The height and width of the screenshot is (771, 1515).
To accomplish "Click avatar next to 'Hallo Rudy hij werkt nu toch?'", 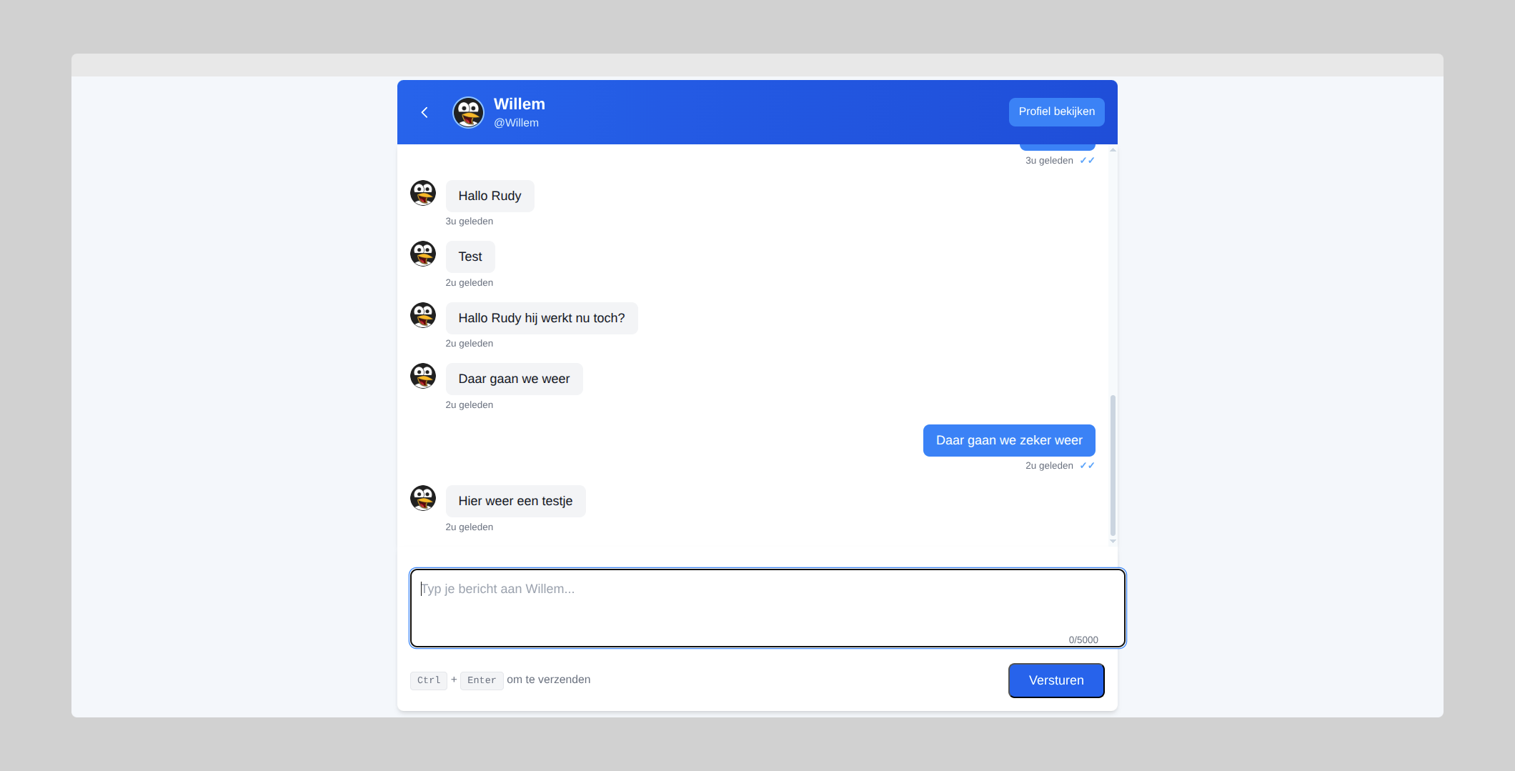I will click(x=422, y=315).
